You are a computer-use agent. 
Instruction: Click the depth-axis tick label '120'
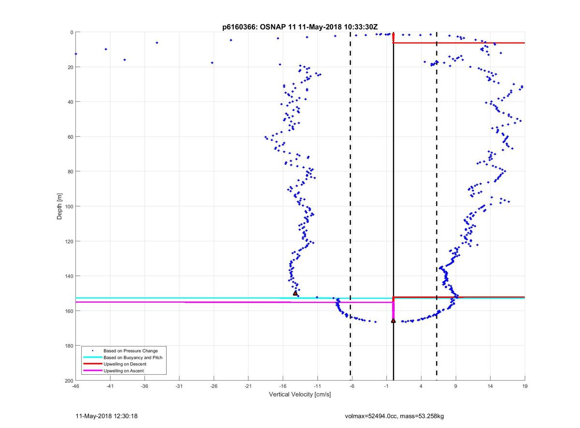pyautogui.click(x=69, y=241)
